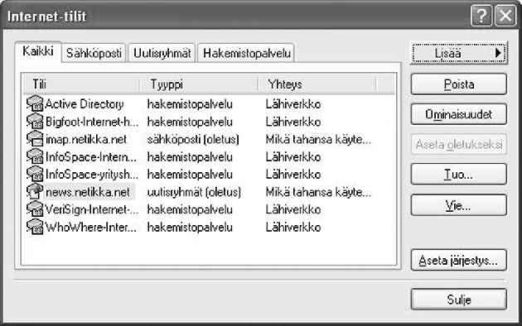Select the Active Directory account name

click(x=85, y=104)
